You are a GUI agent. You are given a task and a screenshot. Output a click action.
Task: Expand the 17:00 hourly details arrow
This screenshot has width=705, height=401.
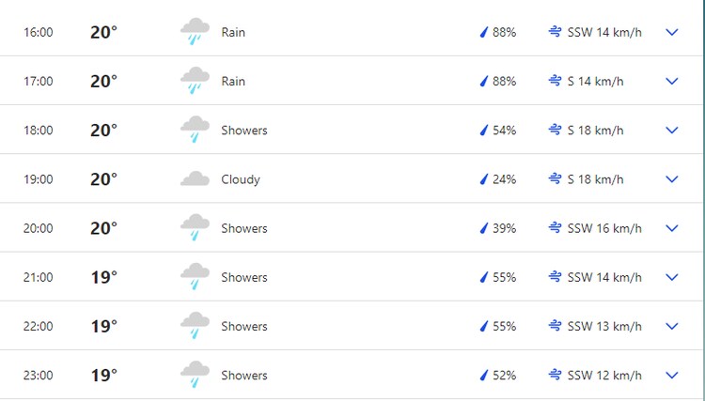click(x=671, y=81)
